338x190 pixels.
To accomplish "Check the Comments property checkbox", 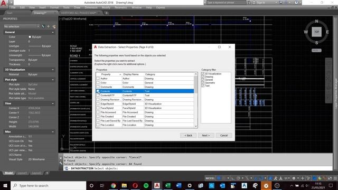I will click(x=98, y=87).
